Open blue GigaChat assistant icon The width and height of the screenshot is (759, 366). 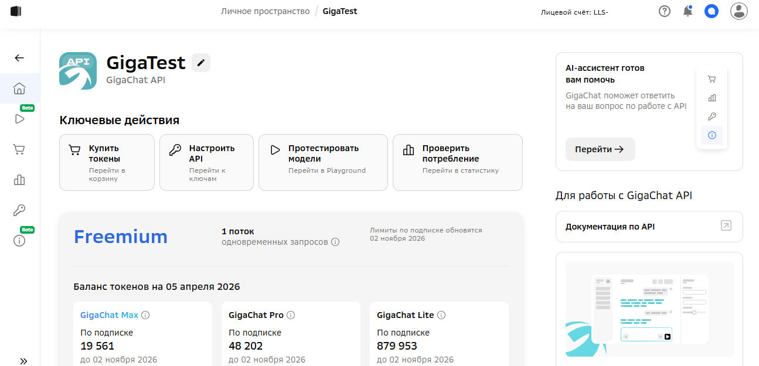point(712,11)
